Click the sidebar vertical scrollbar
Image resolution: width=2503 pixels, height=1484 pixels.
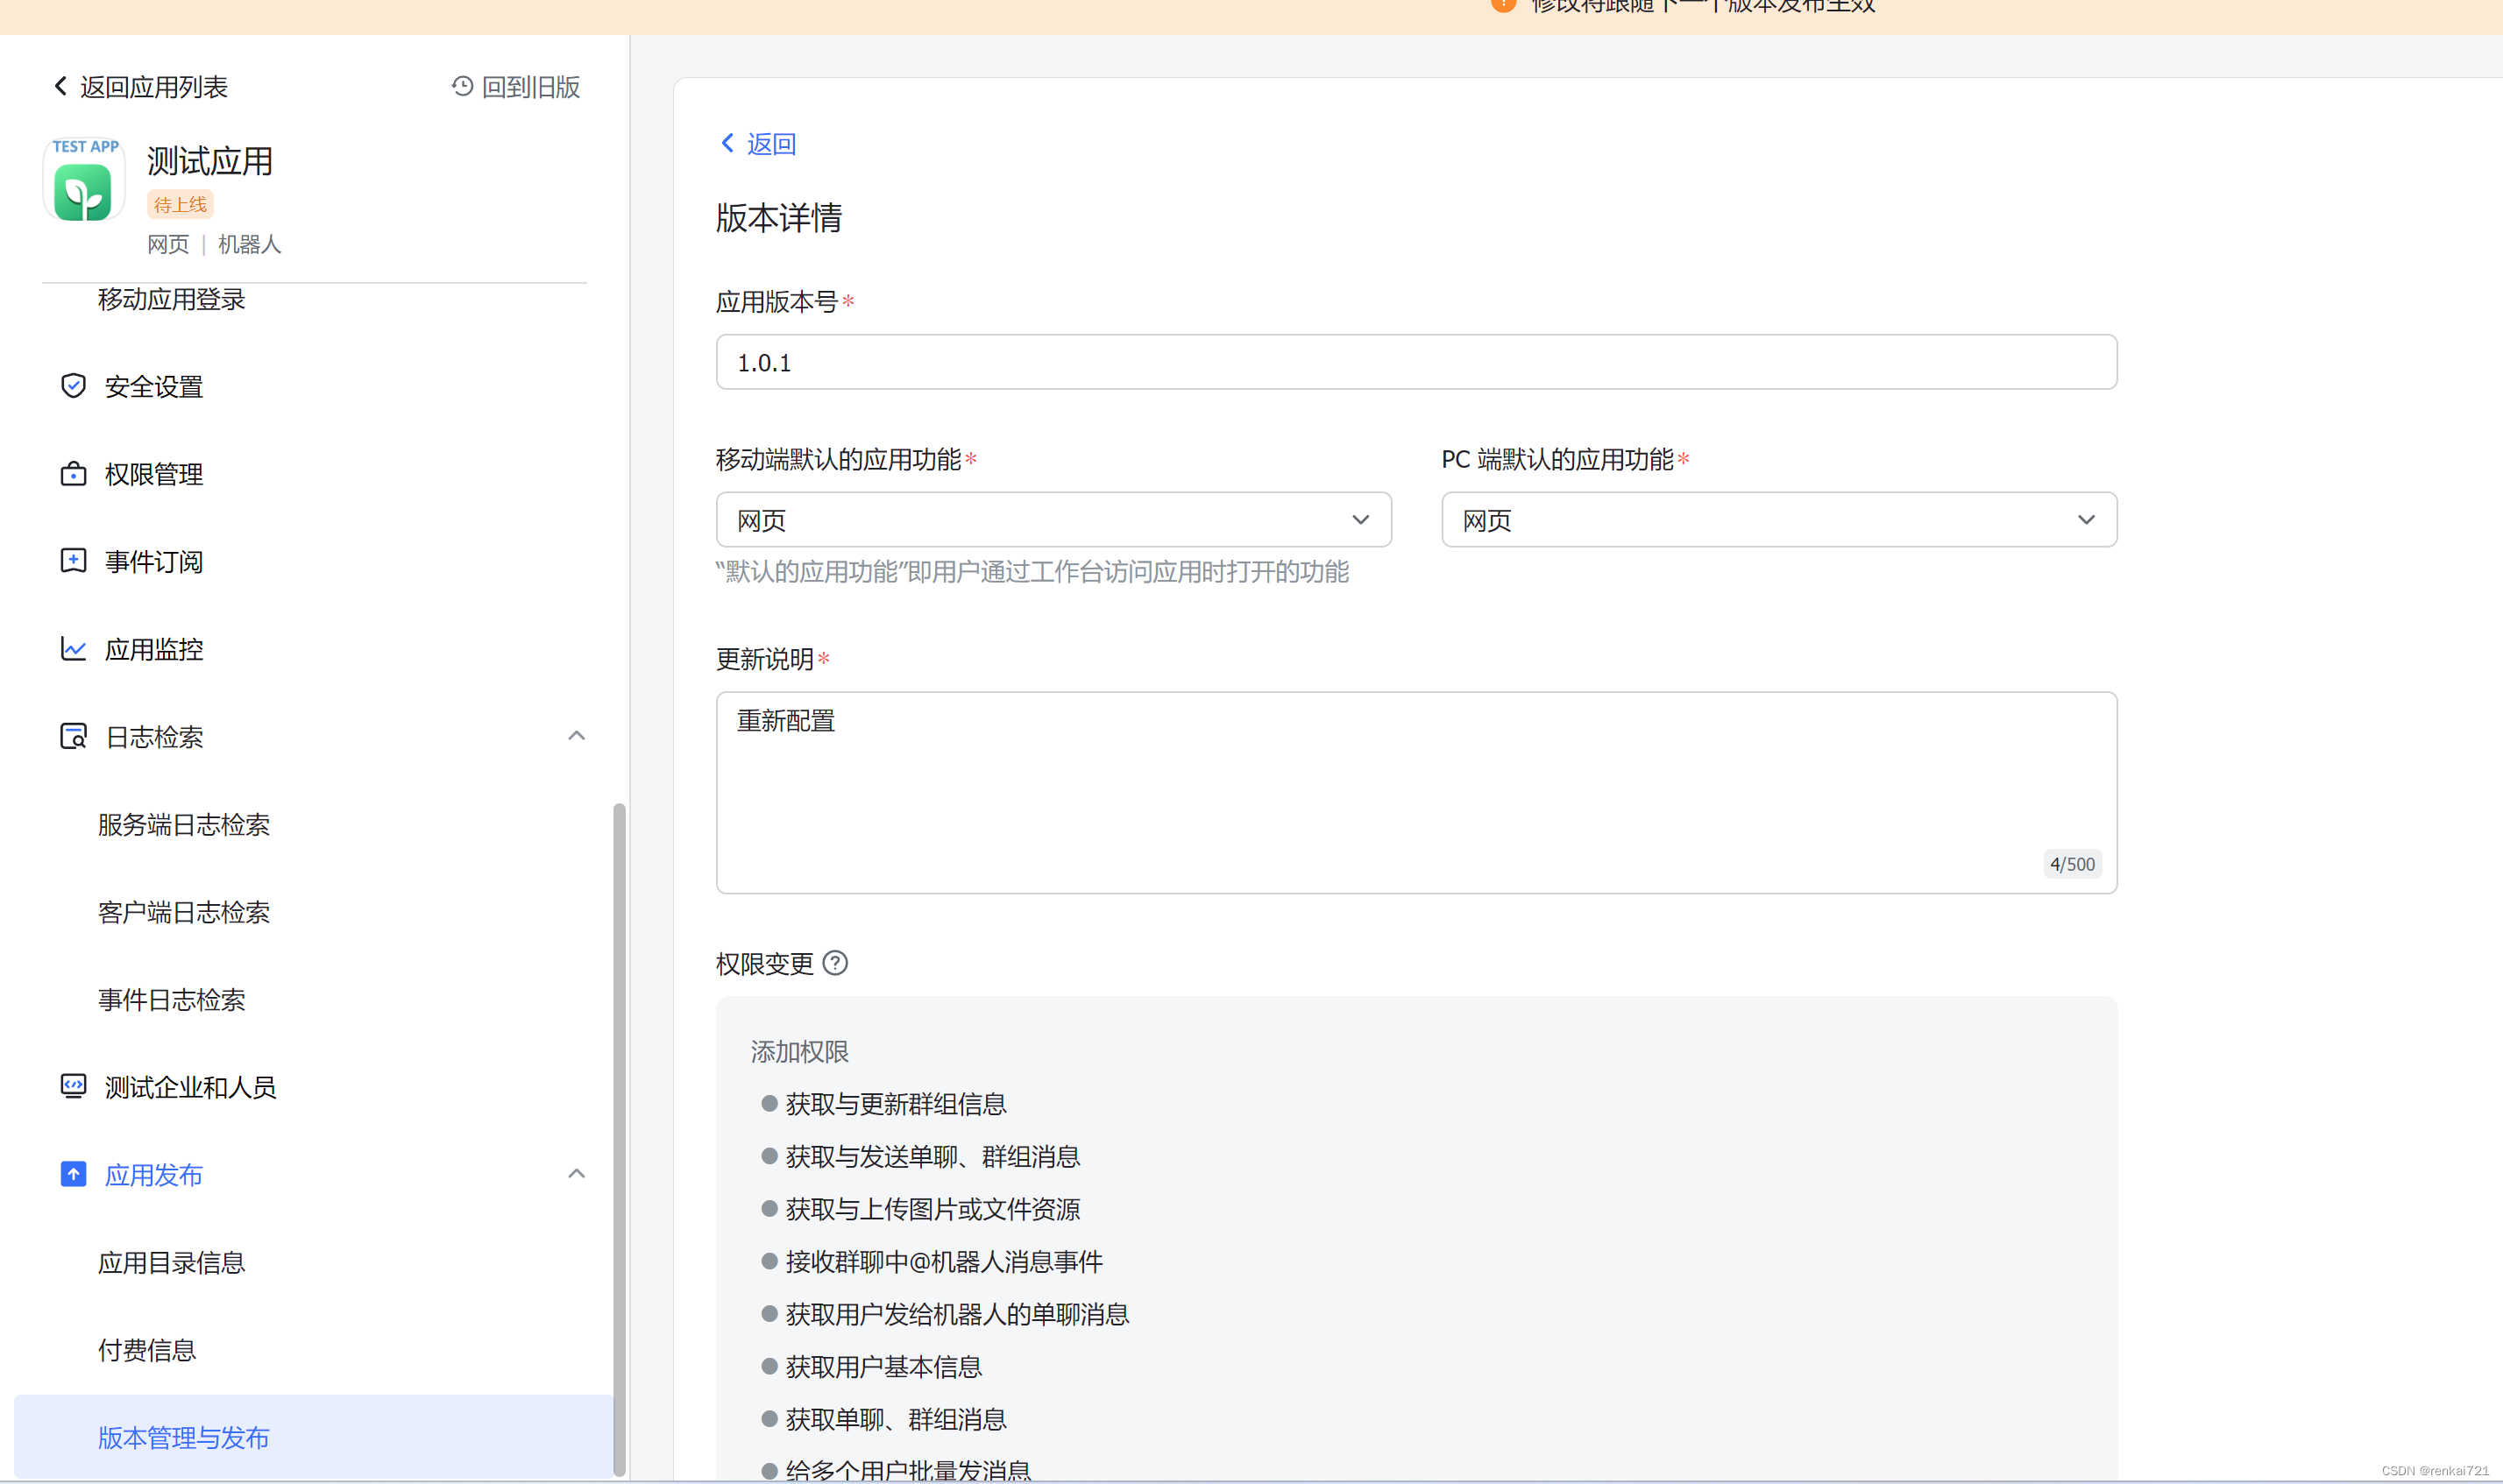pyautogui.click(x=620, y=1139)
